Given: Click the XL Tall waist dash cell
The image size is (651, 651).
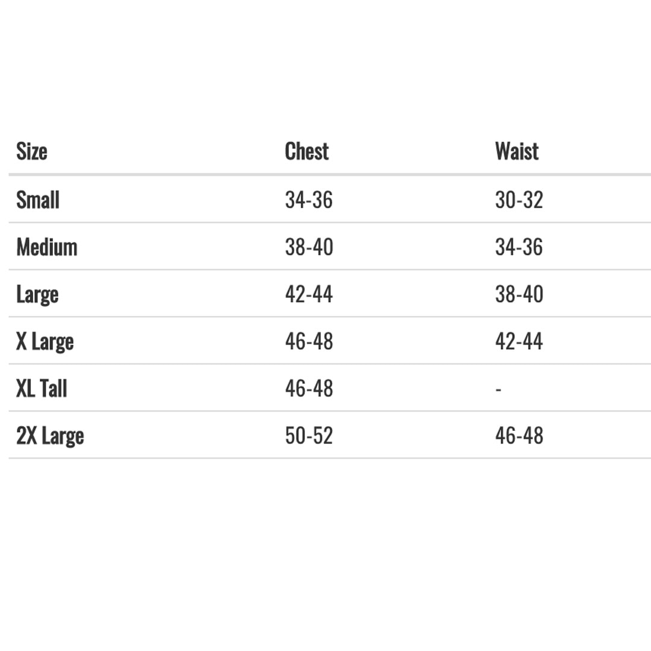Looking at the screenshot, I should click(x=498, y=390).
